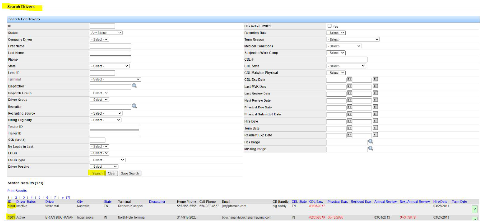Click driver ID 1000 in results

11,206
